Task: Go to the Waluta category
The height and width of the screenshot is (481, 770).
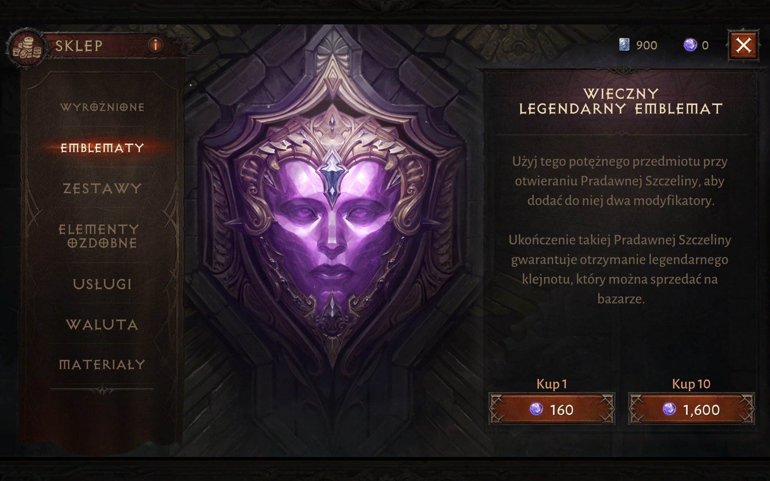Action: 102,324
